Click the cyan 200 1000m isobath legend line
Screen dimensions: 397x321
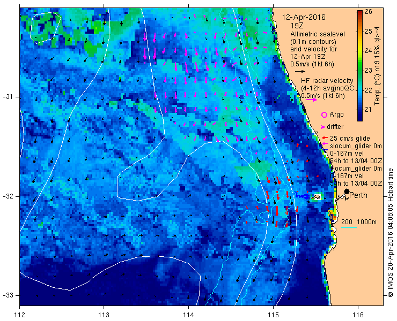tap(349, 228)
